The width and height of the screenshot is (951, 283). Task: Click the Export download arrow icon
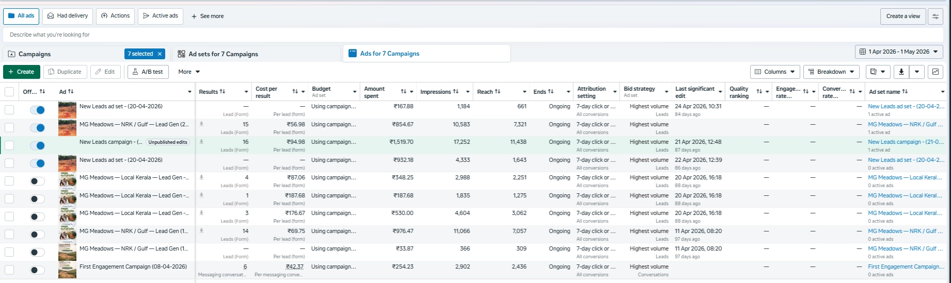[901, 72]
